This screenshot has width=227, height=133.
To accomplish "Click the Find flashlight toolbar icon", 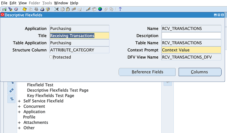I will coord(10,9).
